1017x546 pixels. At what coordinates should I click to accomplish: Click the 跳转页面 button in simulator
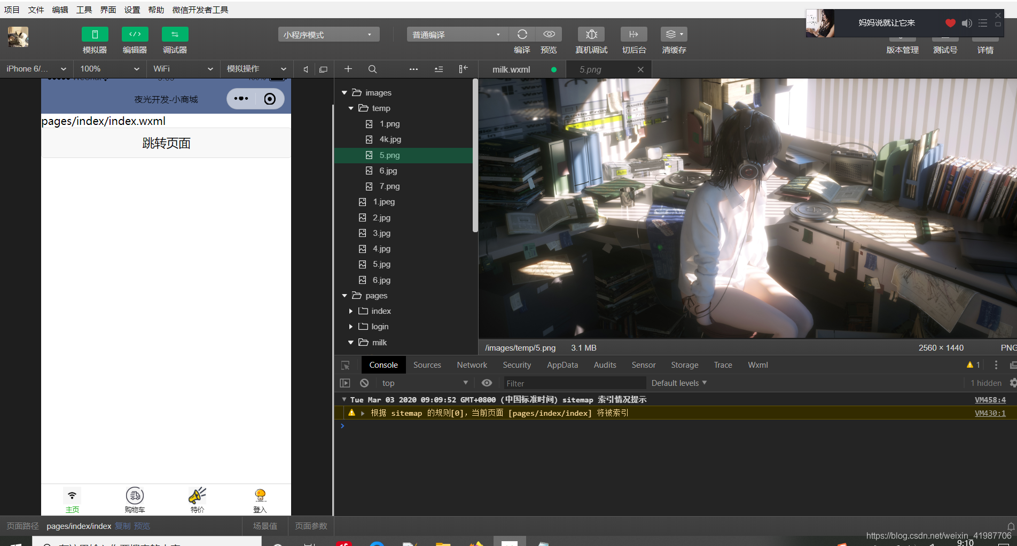(166, 143)
